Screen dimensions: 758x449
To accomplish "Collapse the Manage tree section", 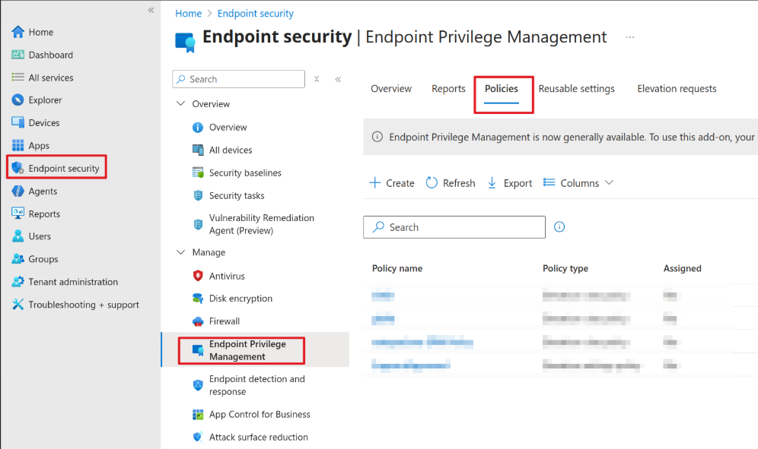I will pos(180,251).
